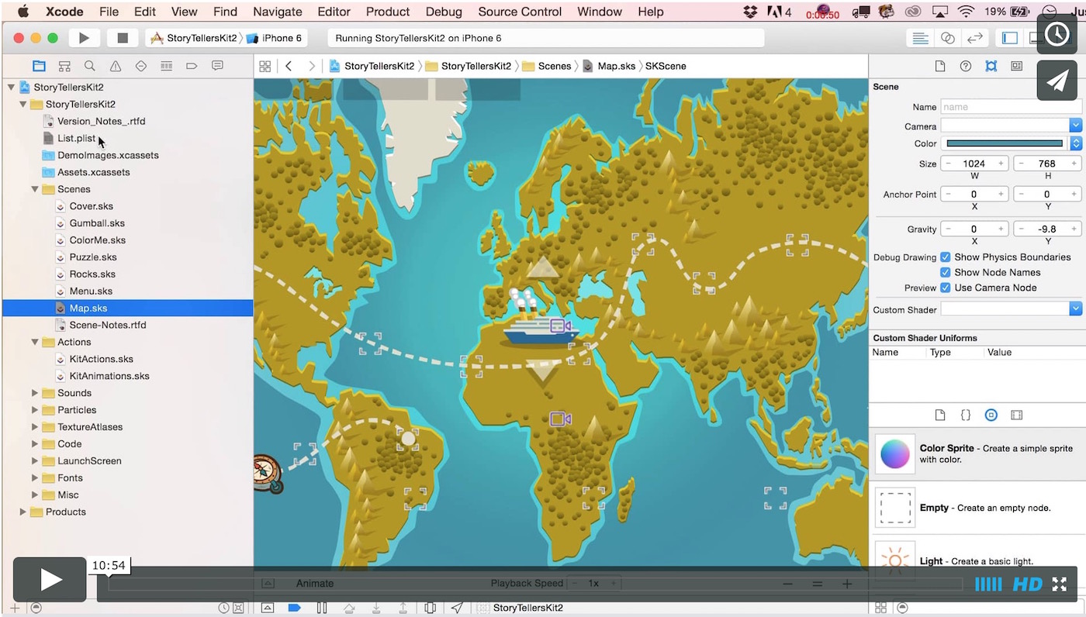Open the Source Control menu

point(520,12)
